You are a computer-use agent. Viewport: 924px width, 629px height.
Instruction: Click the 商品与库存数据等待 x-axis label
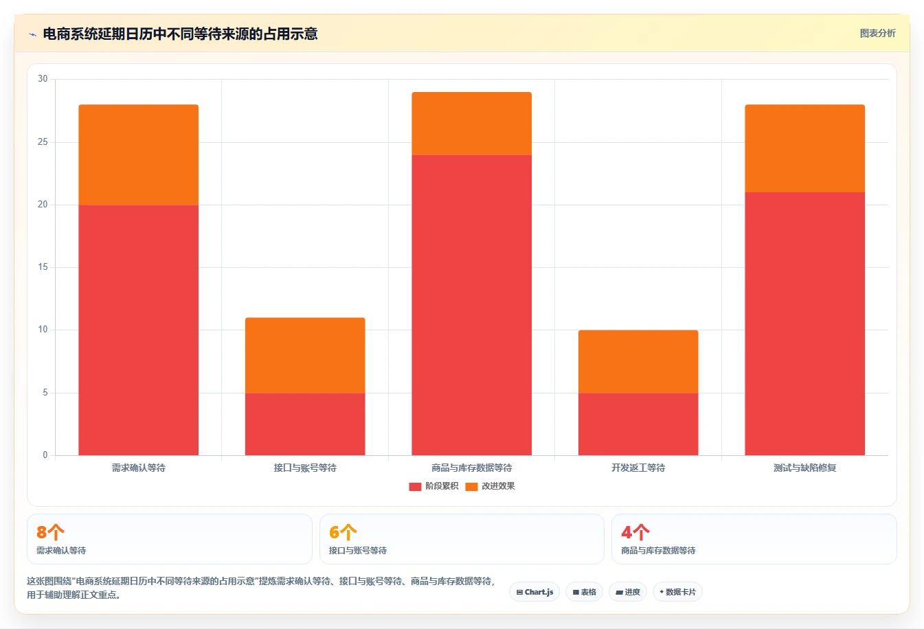coord(472,468)
